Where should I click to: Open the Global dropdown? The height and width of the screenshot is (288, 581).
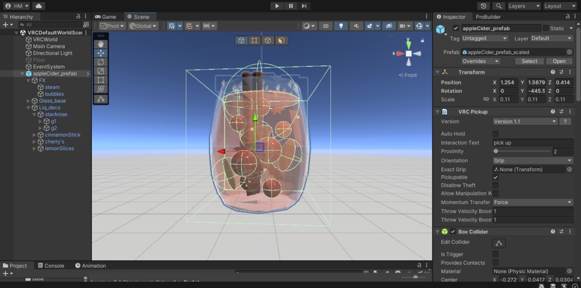pos(143,26)
